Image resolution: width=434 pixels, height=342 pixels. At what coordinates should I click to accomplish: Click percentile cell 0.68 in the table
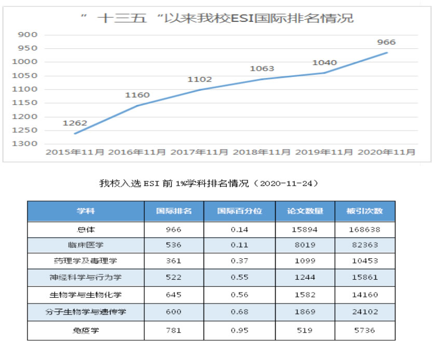[x=239, y=312]
